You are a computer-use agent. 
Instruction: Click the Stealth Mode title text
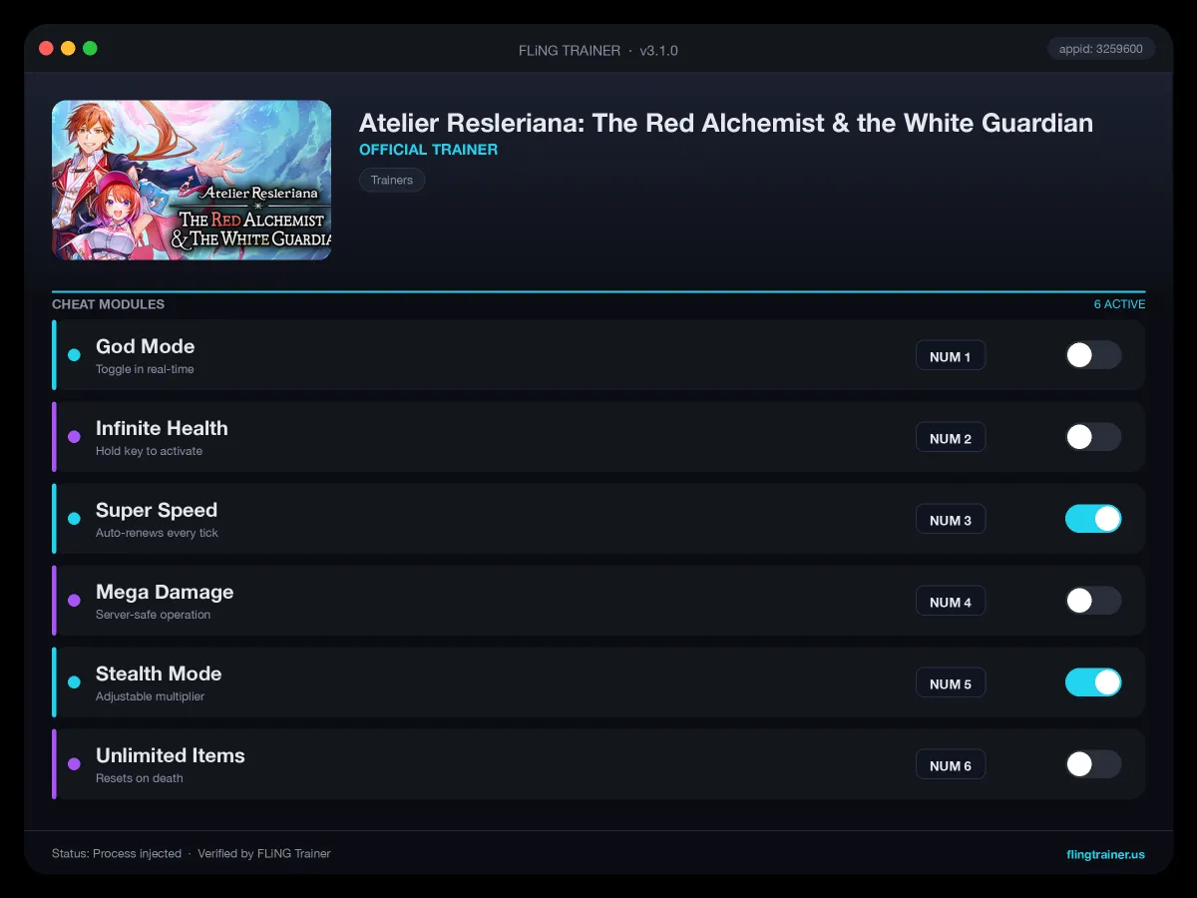click(x=159, y=673)
